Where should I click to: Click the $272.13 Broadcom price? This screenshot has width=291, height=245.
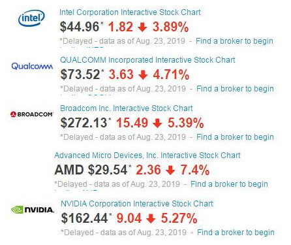tap(84, 123)
